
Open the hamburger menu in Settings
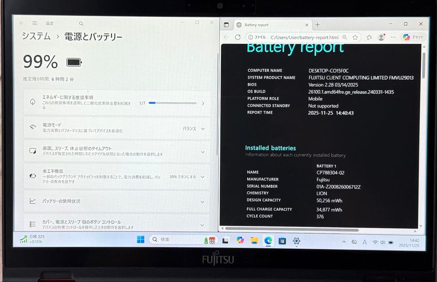click(35, 23)
